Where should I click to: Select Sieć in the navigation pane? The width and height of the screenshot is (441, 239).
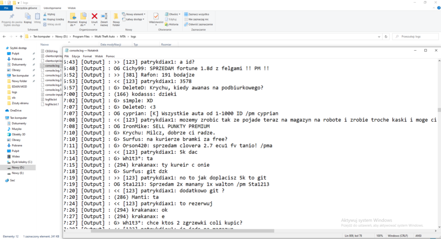click(x=12, y=180)
